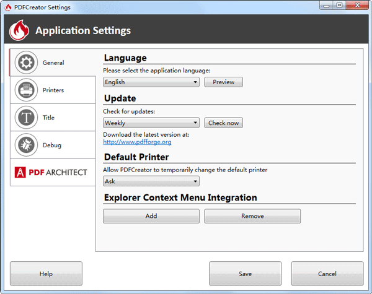
Task: Click the 'Update' section heading
Action: 120,98
